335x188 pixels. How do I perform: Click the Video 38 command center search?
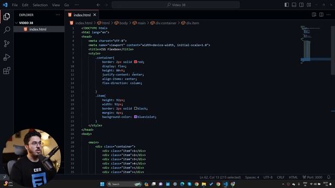coord(176,5)
